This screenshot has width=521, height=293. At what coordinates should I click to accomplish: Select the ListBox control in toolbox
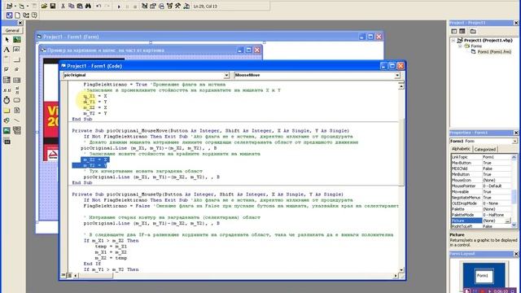coord(16,80)
